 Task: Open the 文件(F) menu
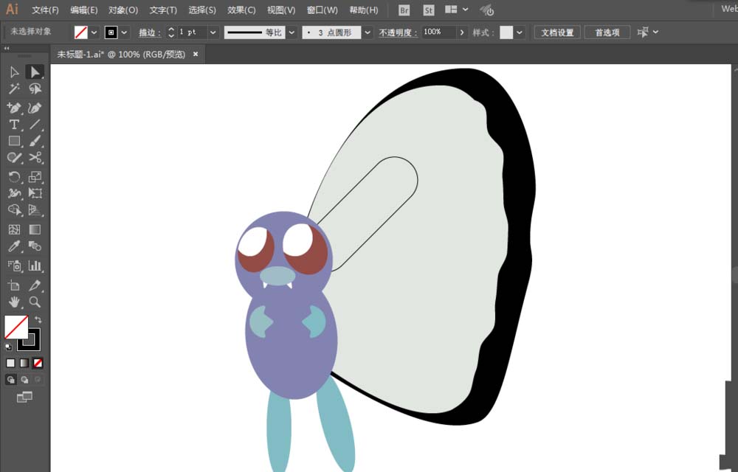point(45,10)
